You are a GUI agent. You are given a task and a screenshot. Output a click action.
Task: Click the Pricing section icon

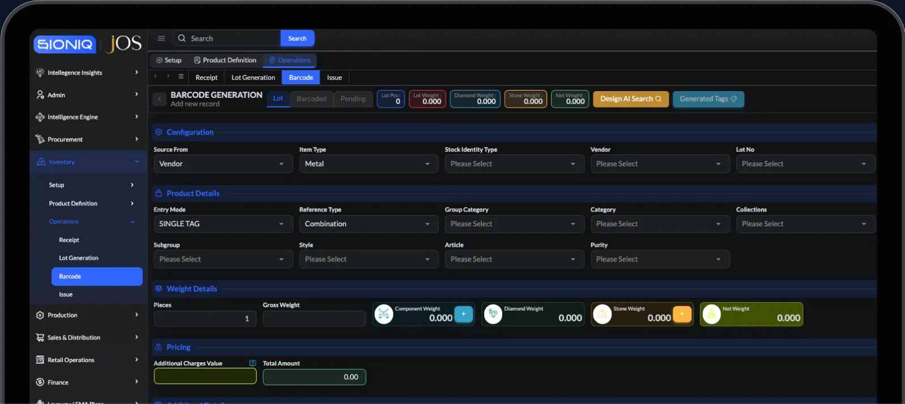[x=159, y=347]
